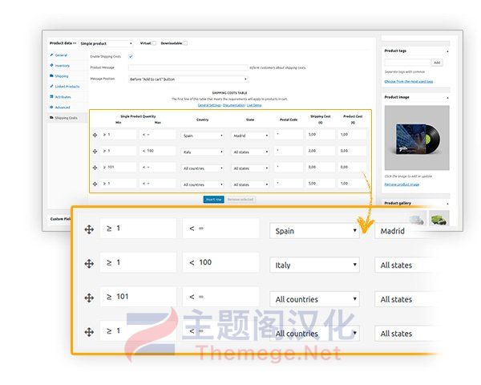
Task: Open the Message Position dropdown
Action: click(x=188, y=79)
